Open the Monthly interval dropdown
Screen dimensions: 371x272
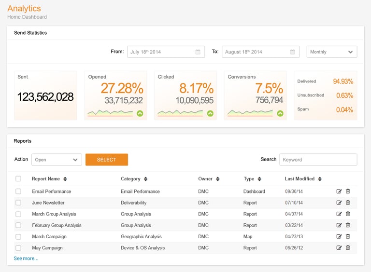pos(332,52)
